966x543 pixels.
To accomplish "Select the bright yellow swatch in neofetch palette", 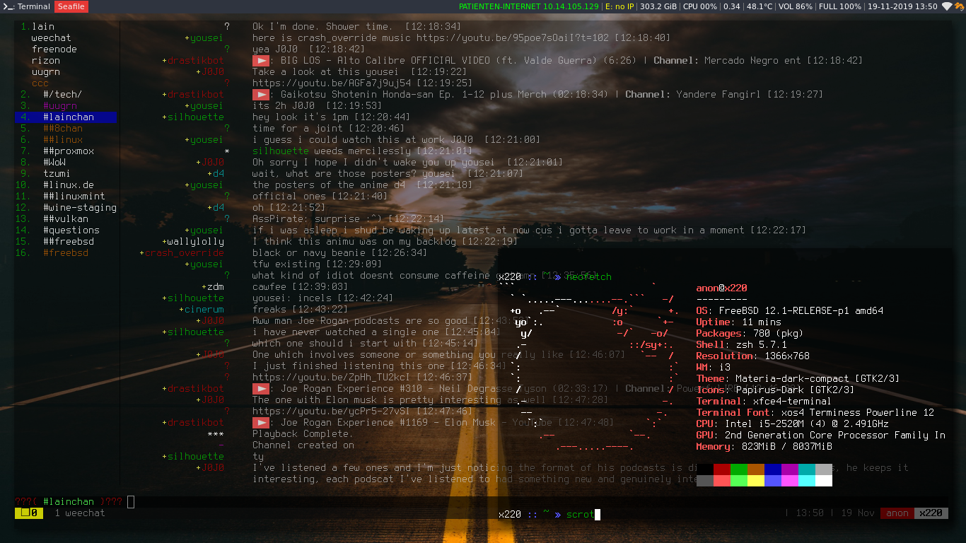I will (x=756, y=481).
